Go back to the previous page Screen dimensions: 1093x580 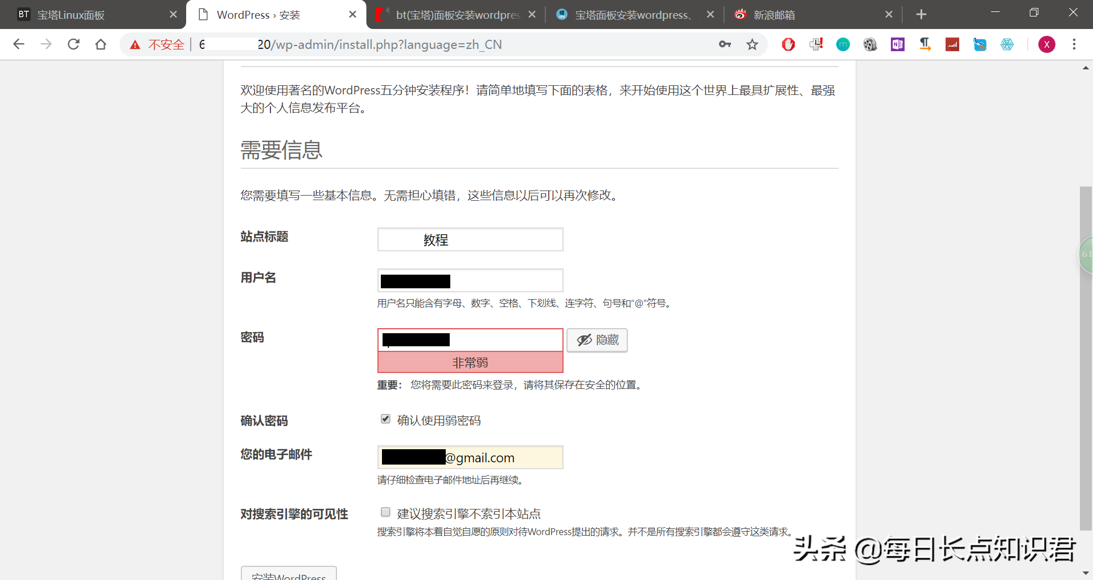point(19,44)
